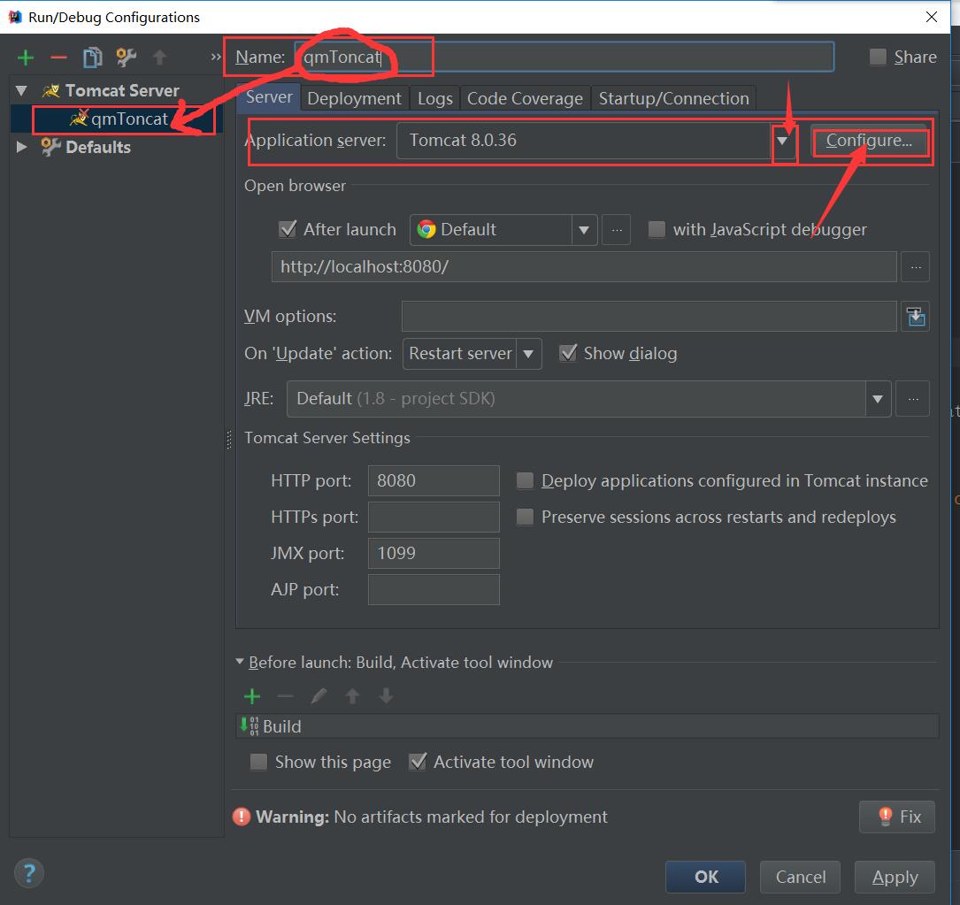This screenshot has width=960, height=905.
Task: Open the Startup/Connection tab
Action: [673, 98]
